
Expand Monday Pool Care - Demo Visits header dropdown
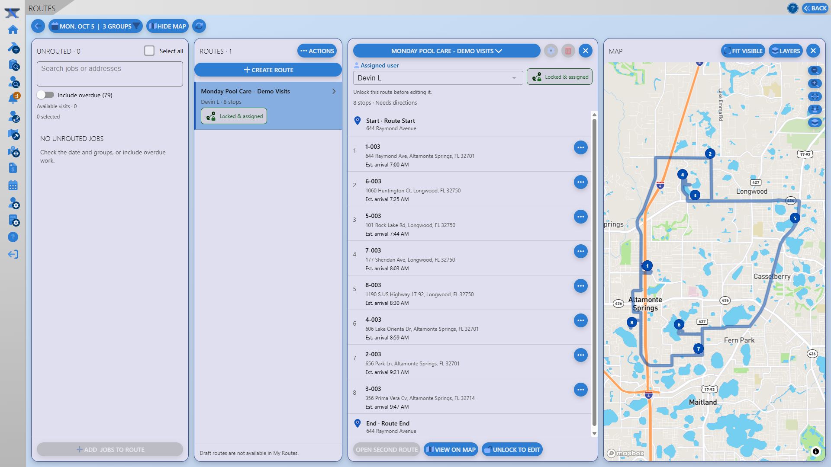click(x=447, y=51)
